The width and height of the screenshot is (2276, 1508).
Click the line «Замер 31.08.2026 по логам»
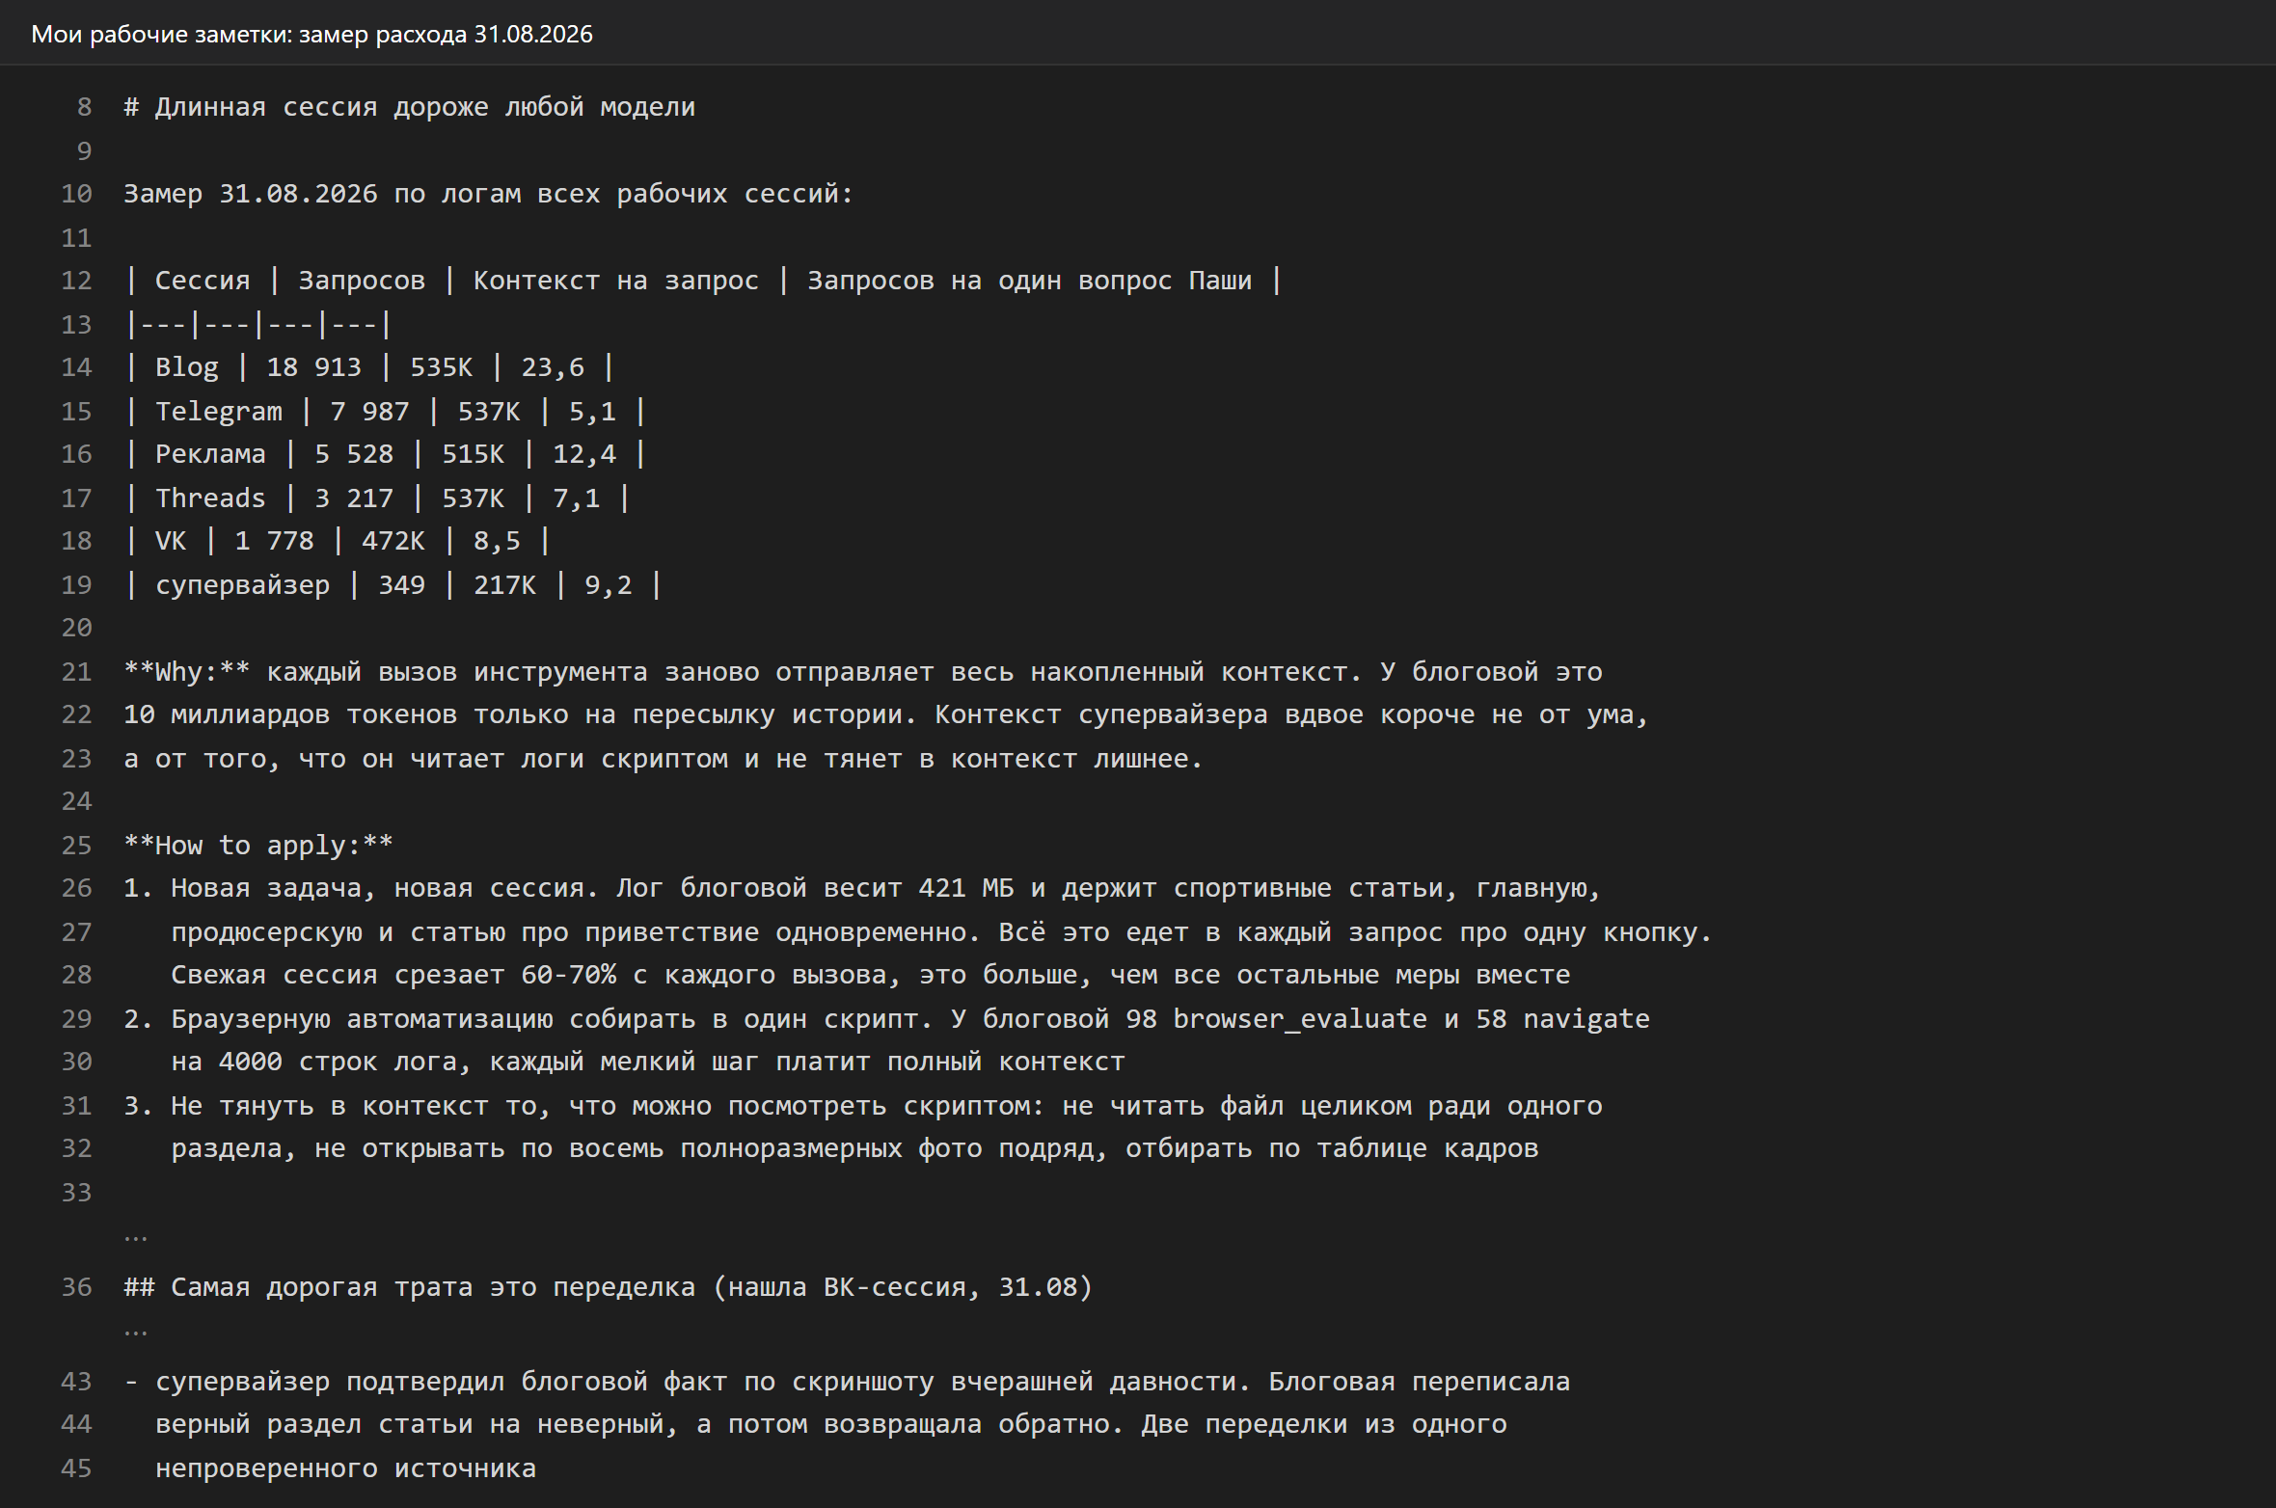pos(488,194)
